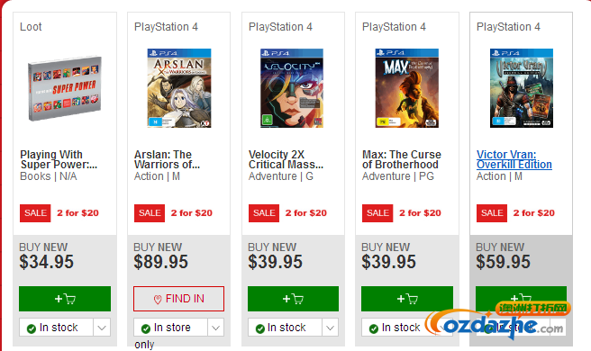Select 2 for $20 offer on Max
Image resolution: width=591 pixels, height=351 pixels.
pyautogui.click(x=420, y=213)
